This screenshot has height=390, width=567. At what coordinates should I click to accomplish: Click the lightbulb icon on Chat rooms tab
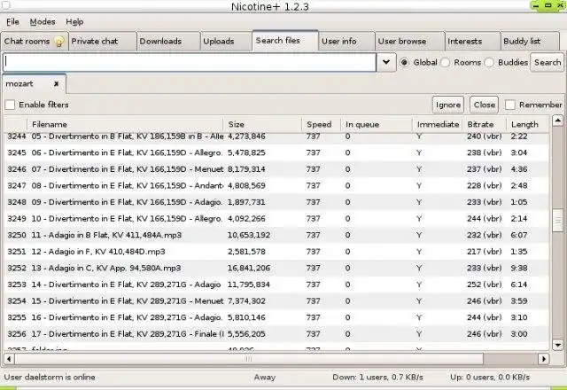[59, 42]
